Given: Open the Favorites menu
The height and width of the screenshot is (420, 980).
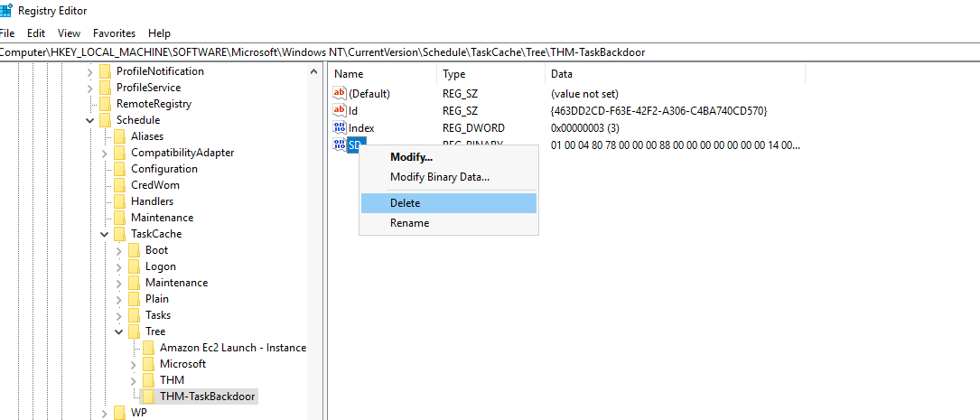Looking at the screenshot, I should (x=114, y=33).
